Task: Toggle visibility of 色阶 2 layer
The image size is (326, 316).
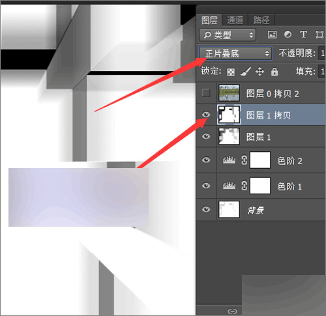Action: click(206, 160)
